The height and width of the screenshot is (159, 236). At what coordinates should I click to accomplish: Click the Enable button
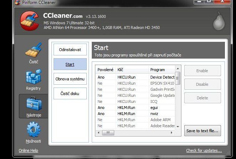point(202,71)
